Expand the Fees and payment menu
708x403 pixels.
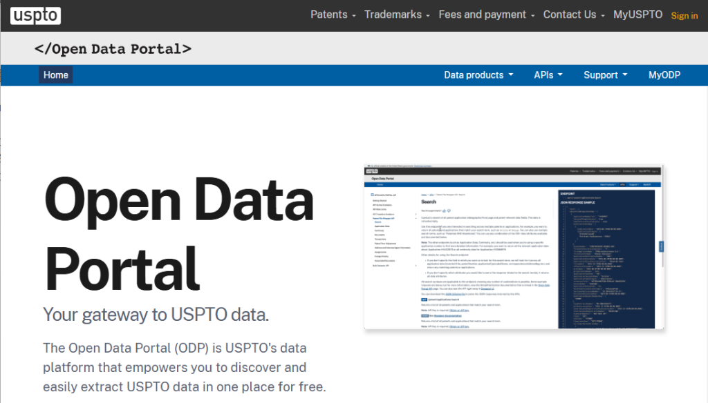[x=486, y=14]
